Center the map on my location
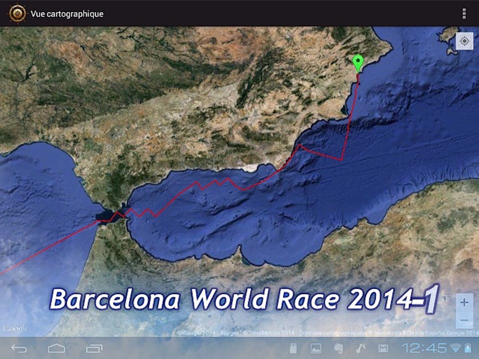Image resolution: width=479 pixels, height=359 pixels. click(x=465, y=41)
